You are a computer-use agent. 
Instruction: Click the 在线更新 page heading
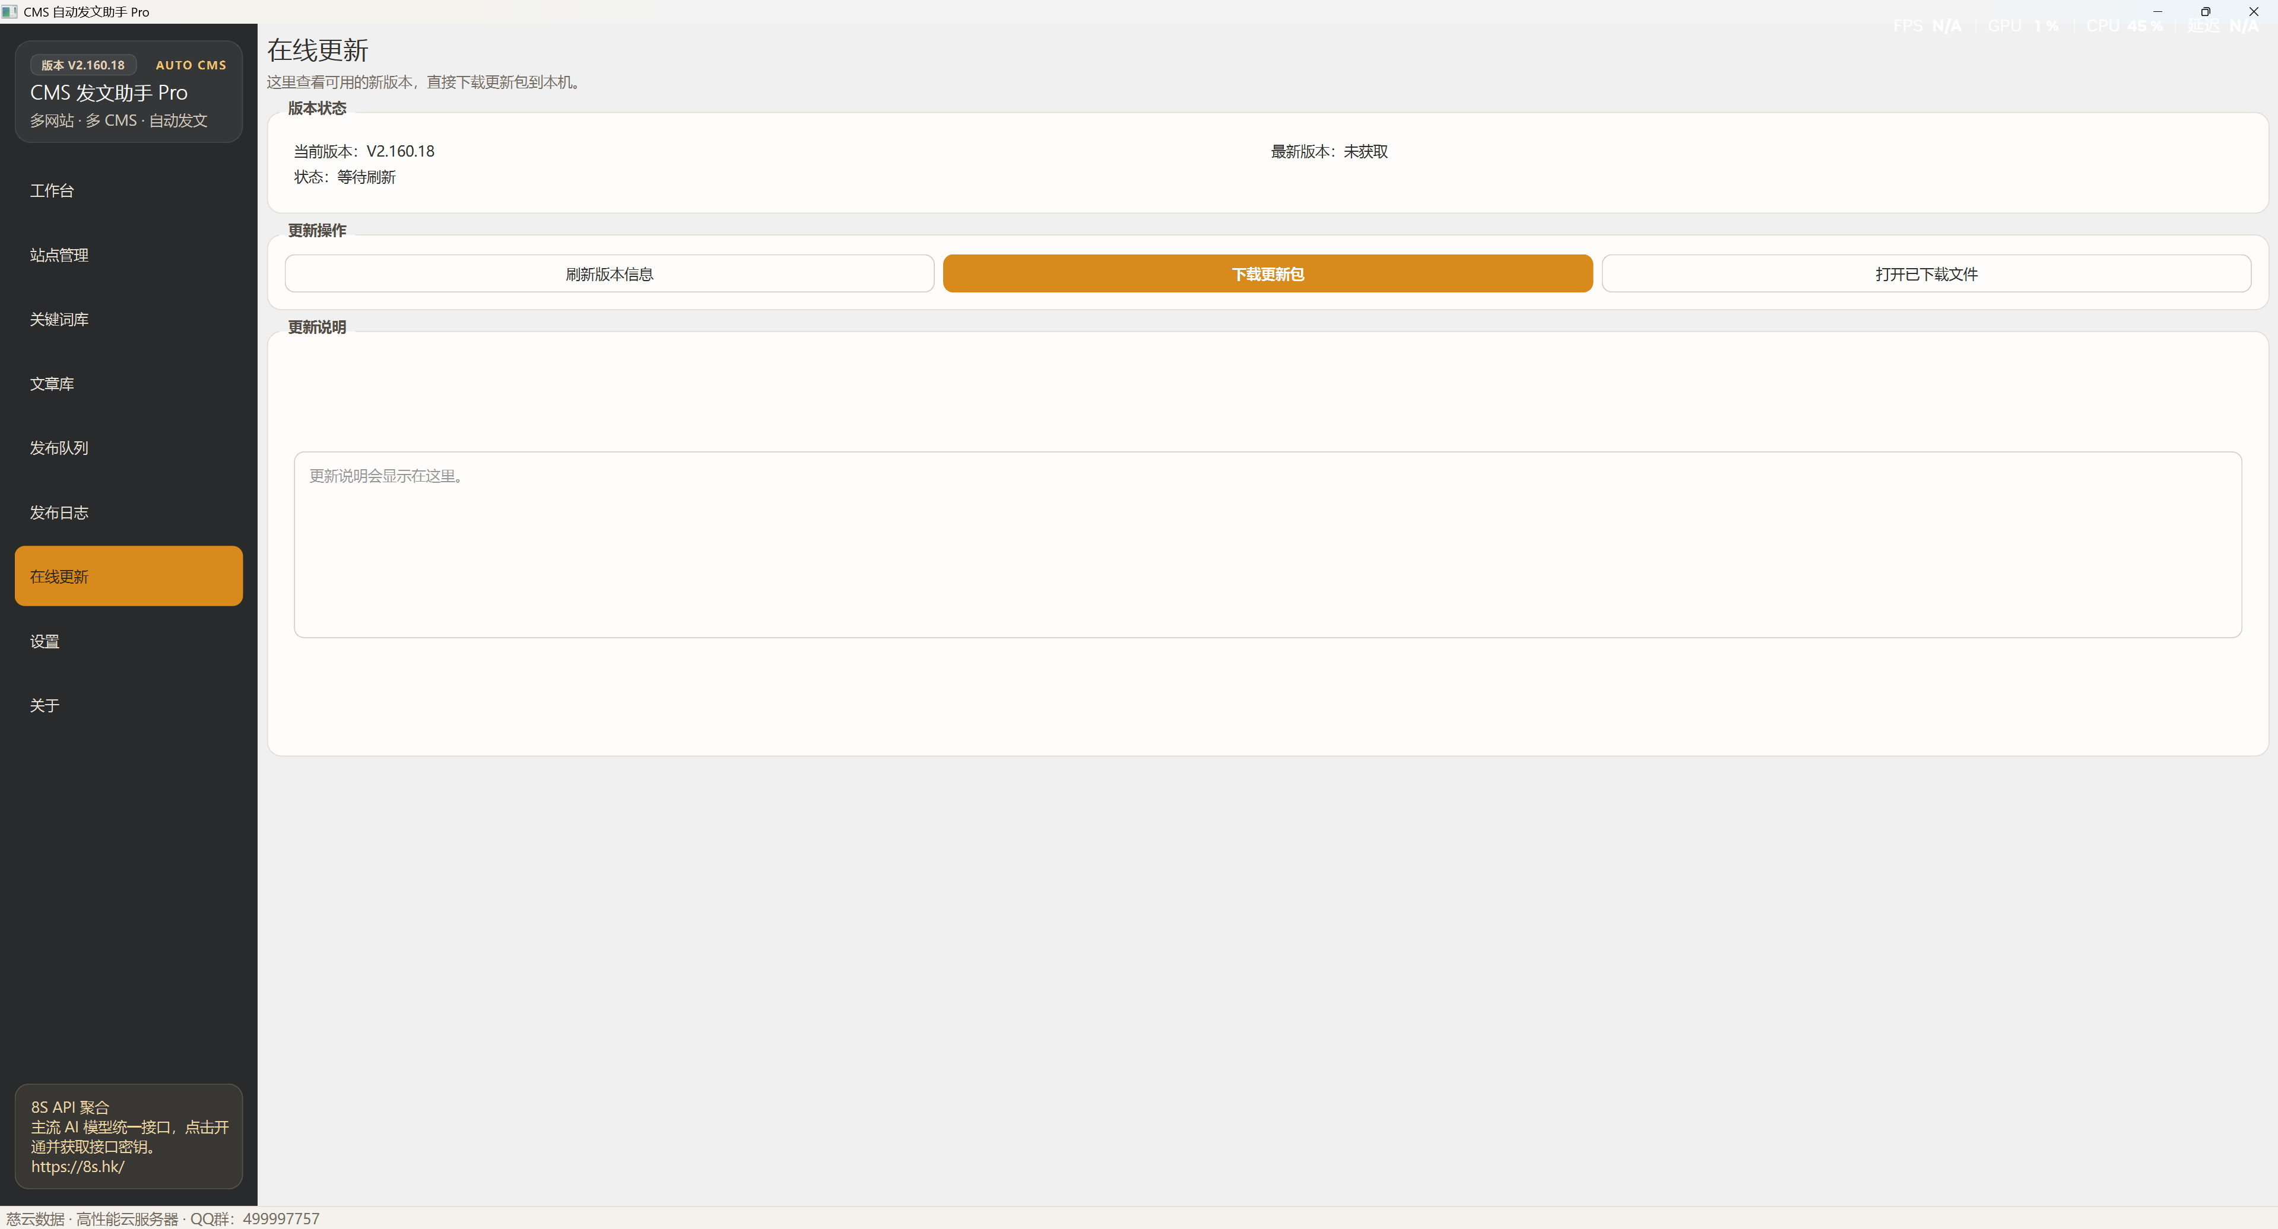click(318, 50)
